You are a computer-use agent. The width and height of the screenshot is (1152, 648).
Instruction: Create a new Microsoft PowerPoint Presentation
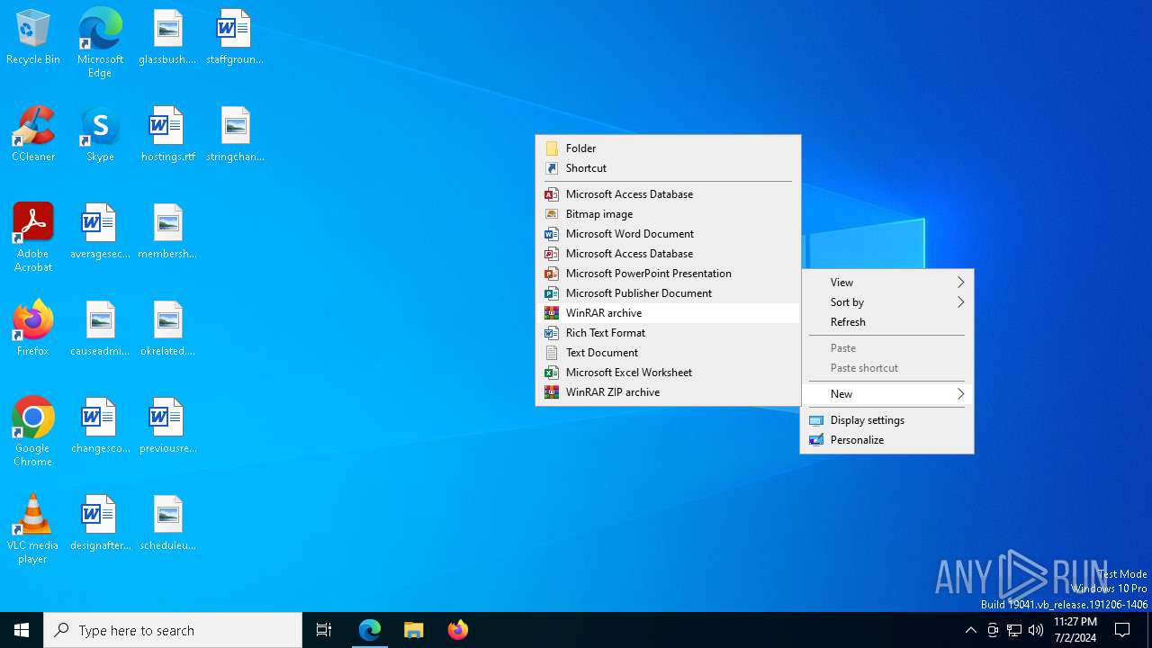(668, 274)
